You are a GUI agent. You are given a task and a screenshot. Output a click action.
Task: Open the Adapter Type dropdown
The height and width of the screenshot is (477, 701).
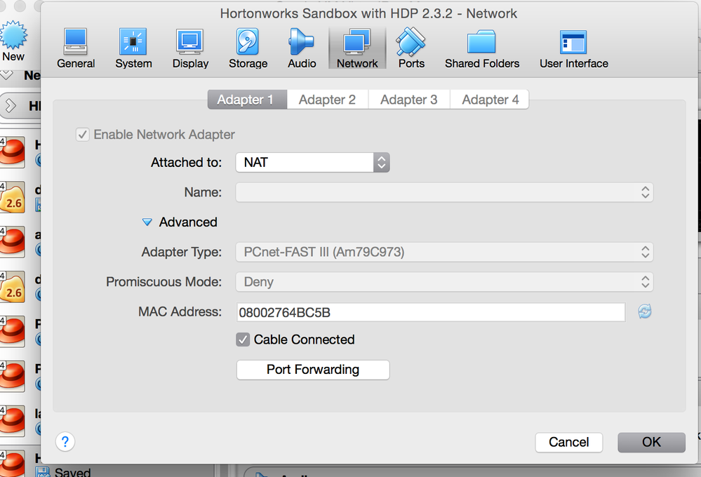point(444,252)
